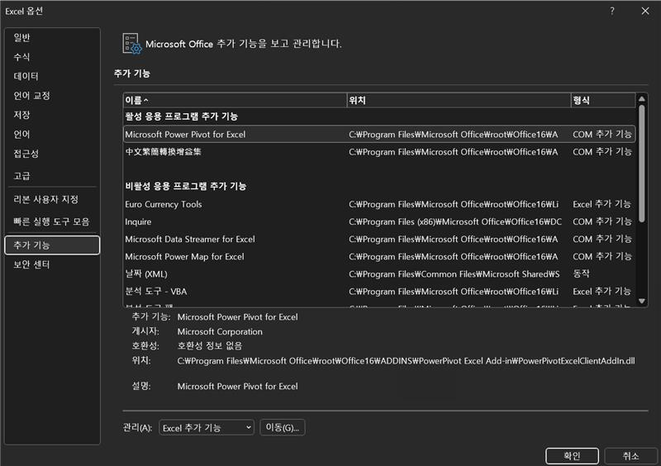Click the add-ins gear icon in header

pyautogui.click(x=132, y=44)
